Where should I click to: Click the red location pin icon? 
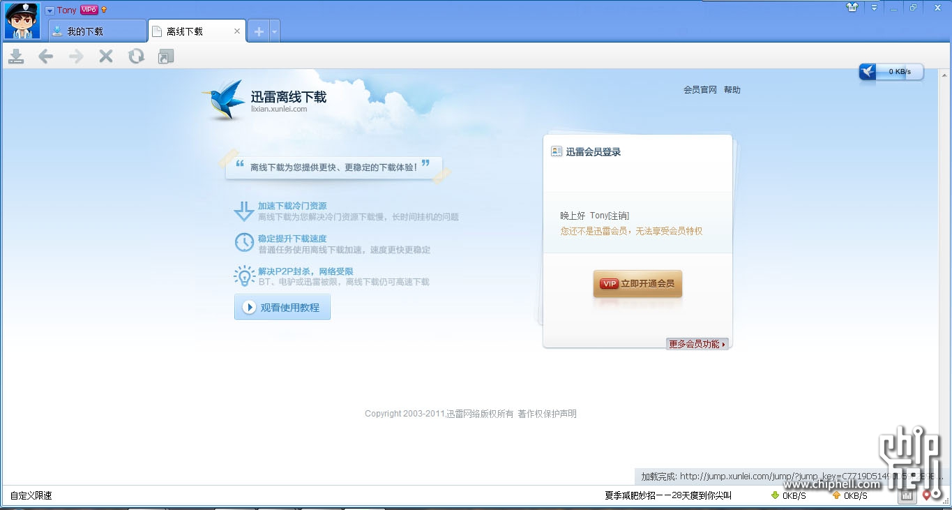tap(927, 495)
